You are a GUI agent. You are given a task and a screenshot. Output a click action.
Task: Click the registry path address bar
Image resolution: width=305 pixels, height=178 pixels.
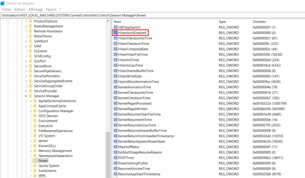[x=152, y=15]
